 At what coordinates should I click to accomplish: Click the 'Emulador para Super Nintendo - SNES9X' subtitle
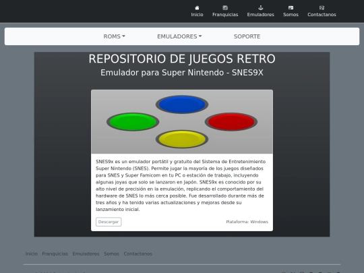point(182,73)
